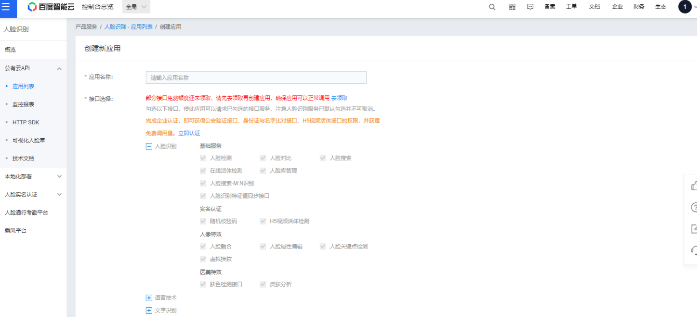This screenshot has height=317, width=697.
Task: Open the 工单 top menu item
Action: coord(571,7)
